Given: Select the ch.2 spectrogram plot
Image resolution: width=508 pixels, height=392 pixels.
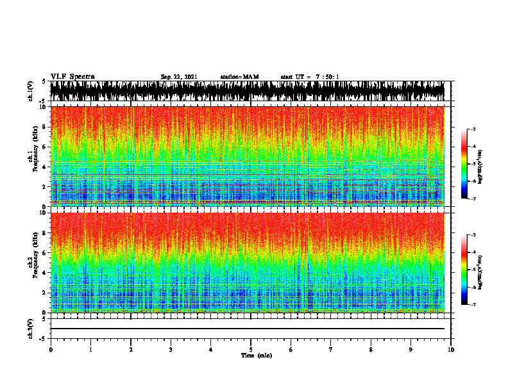Looking at the screenshot, I should [247, 263].
